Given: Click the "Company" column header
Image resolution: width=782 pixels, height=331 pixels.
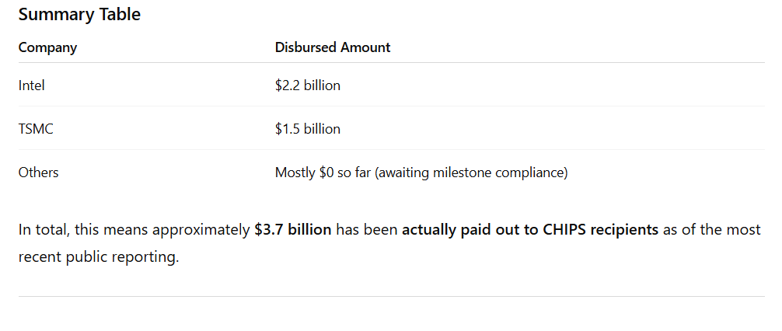Looking at the screenshot, I should (47, 47).
